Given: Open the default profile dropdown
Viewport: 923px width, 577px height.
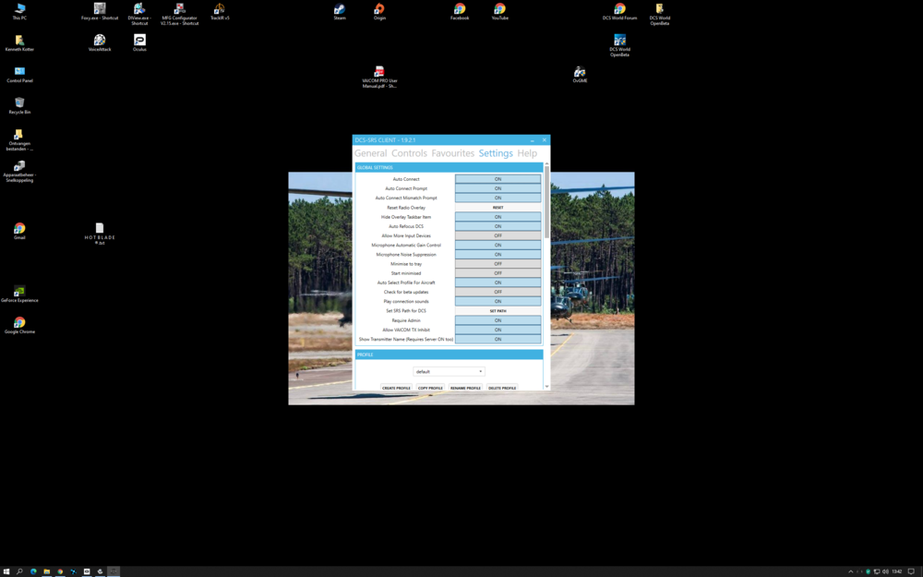Looking at the screenshot, I should tap(449, 371).
